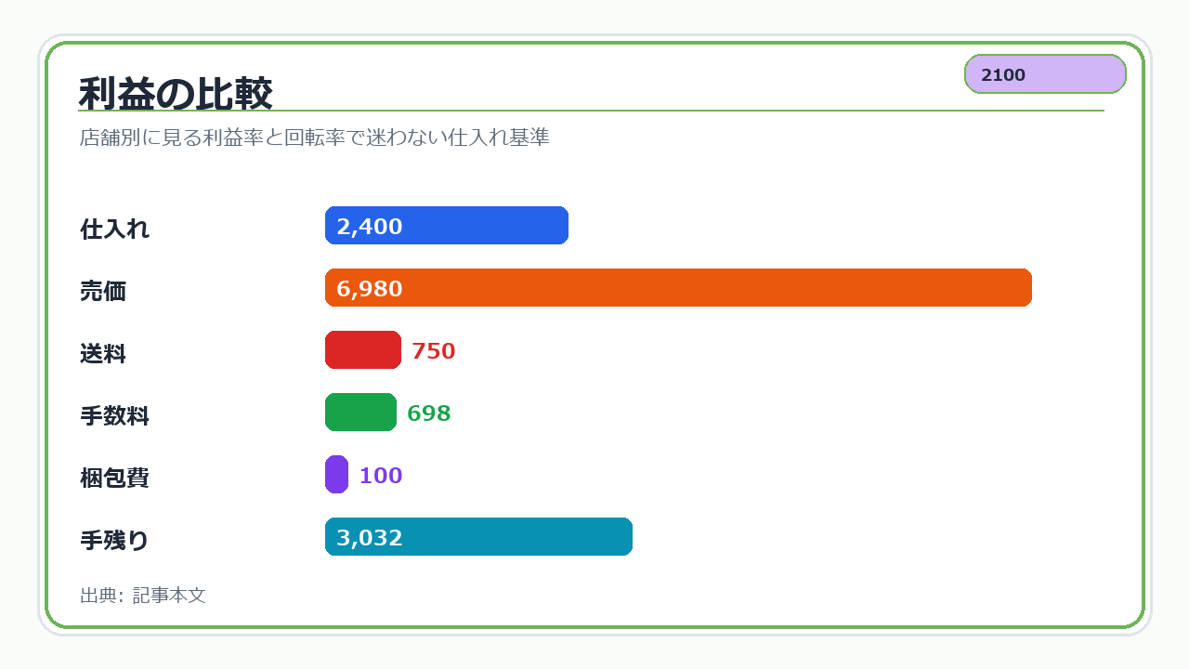1189x669 pixels.
Task: Select the 売価 row label
Action: (x=103, y=292)
